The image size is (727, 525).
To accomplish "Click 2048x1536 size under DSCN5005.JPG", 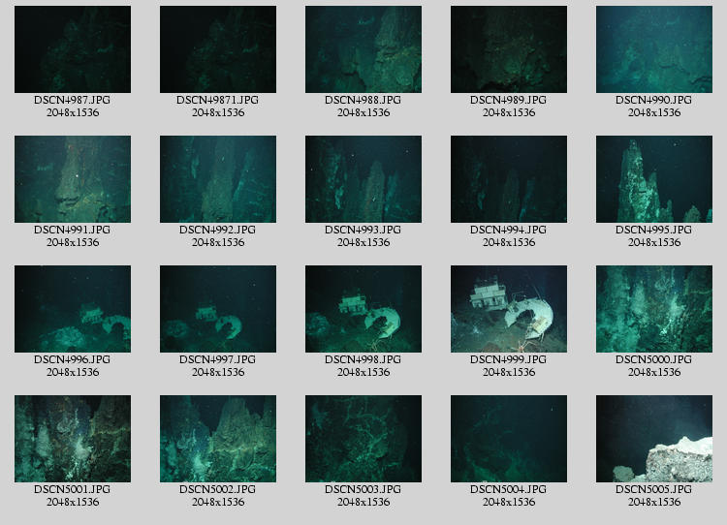I will (x=654, y=502).
